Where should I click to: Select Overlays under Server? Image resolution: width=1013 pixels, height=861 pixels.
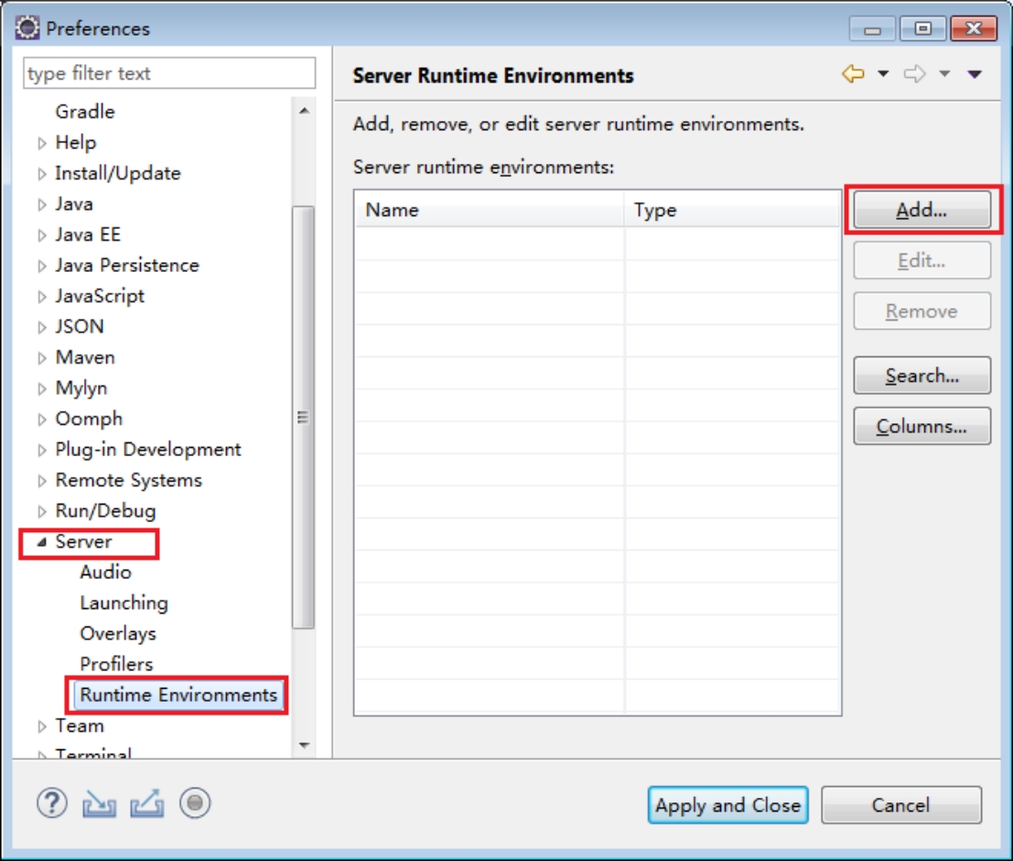point(118,634)
